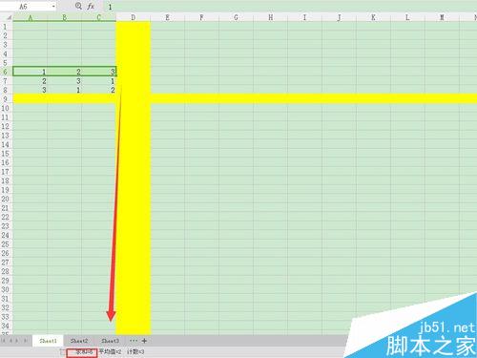
Task: Select row 15 header
Action: 6,154
